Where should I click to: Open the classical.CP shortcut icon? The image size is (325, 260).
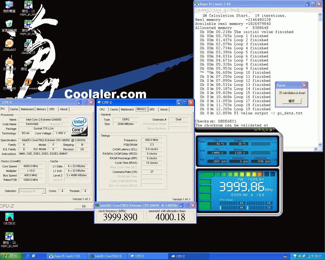pyautogui.click(x=28, y=46)
